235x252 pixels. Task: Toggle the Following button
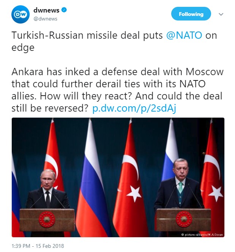pos(191,14)
